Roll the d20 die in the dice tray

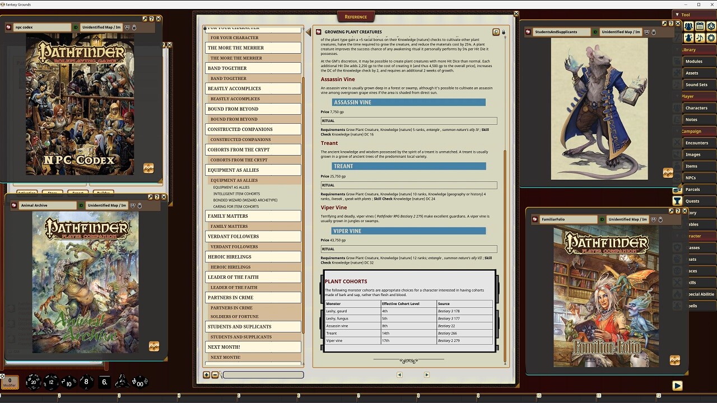coord(34,382)
